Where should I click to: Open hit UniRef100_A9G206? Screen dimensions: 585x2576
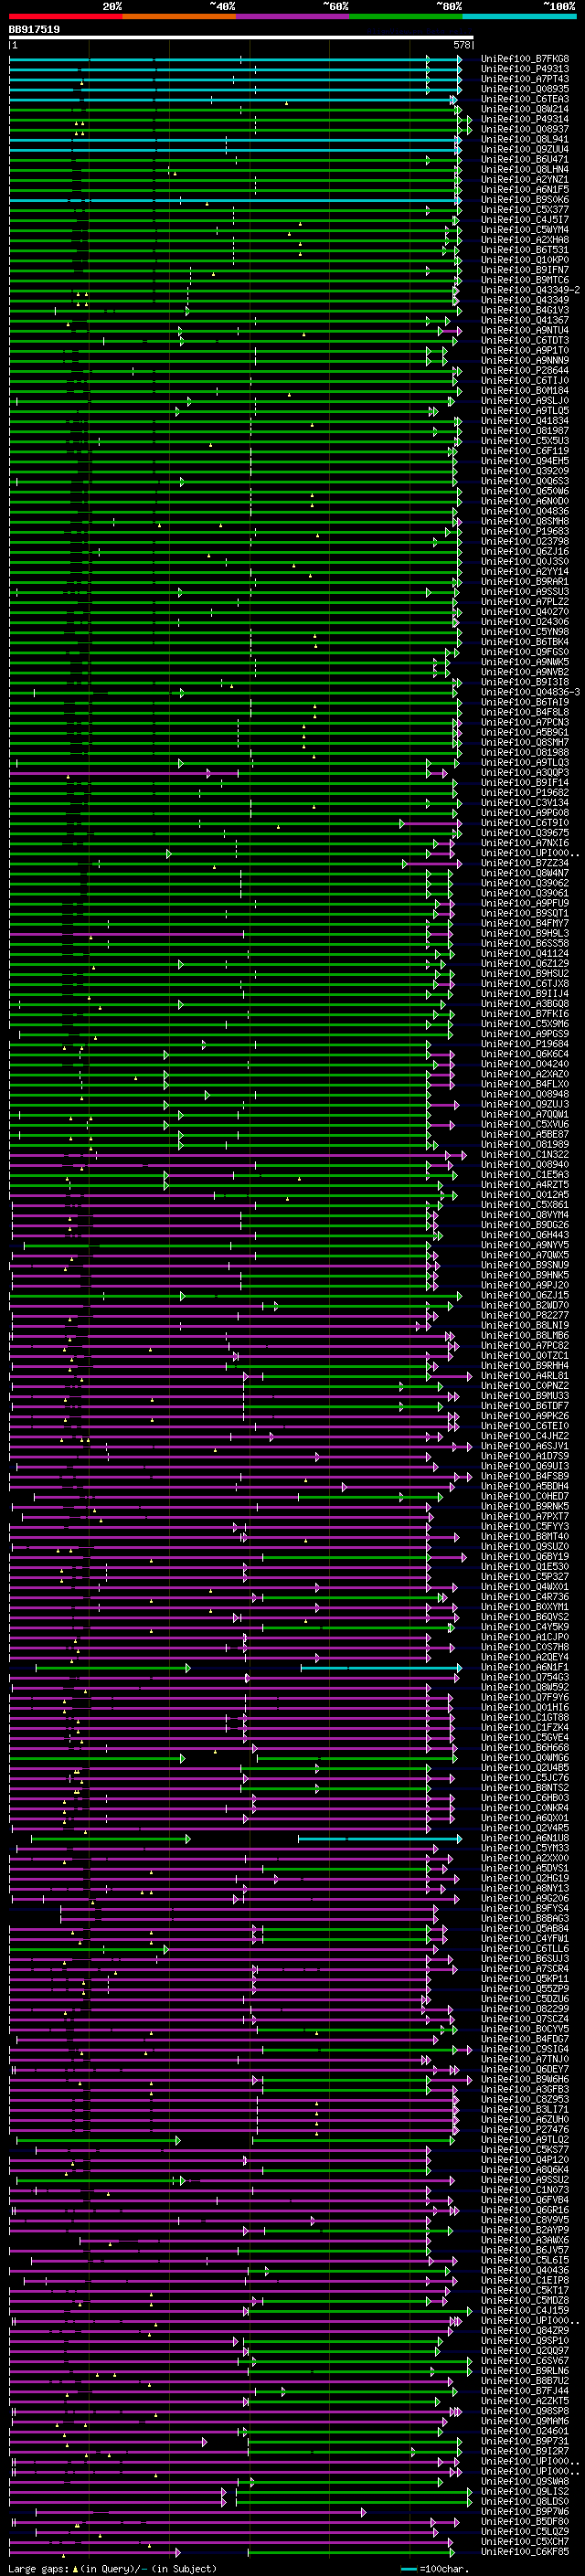(x=524, y=1898)
